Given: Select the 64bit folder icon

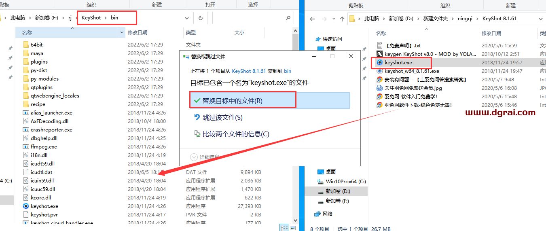Looking at the screenshot, I should 26,45.
